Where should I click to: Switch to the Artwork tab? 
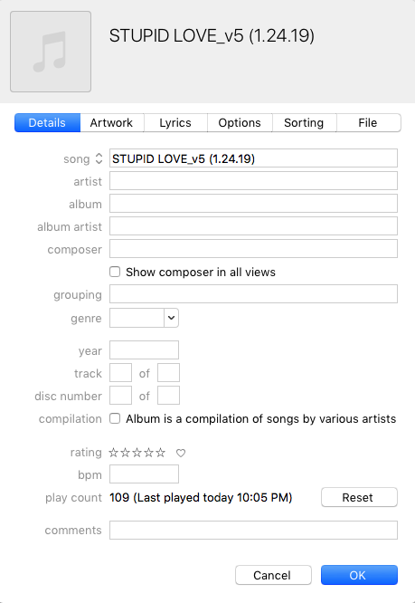[112, 122]
